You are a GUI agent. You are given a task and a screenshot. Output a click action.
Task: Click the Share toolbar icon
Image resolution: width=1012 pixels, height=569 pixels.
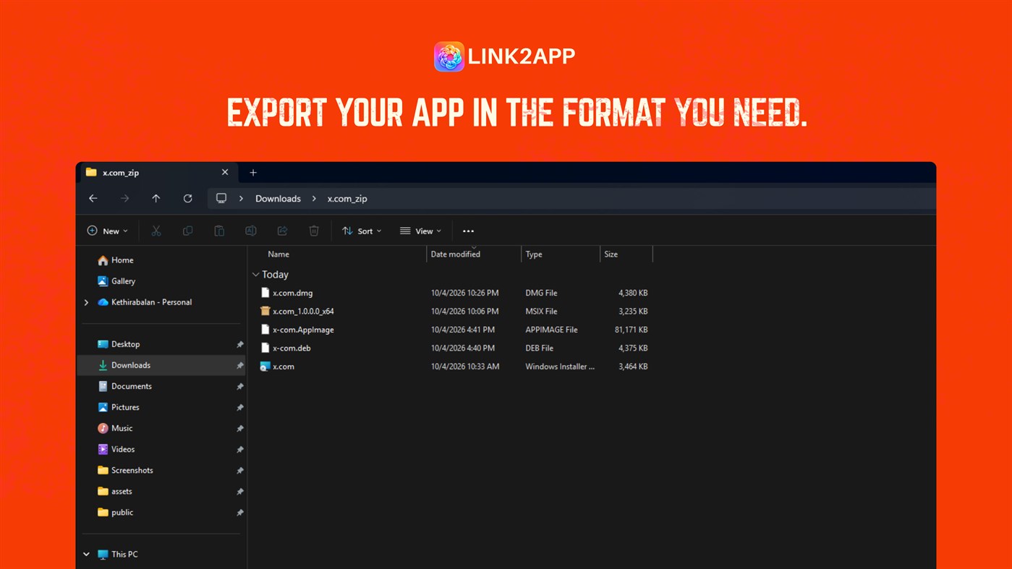[283, 231]
